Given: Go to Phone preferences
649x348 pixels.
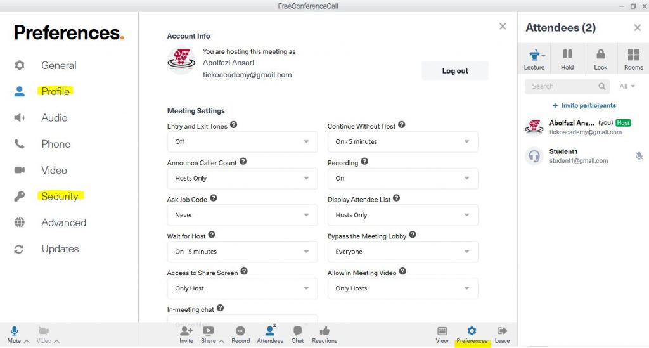Looking at the screenshot, I should point(56,144).
